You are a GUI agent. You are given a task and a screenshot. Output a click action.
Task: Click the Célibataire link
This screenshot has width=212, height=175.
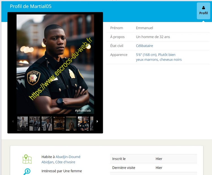144,46
